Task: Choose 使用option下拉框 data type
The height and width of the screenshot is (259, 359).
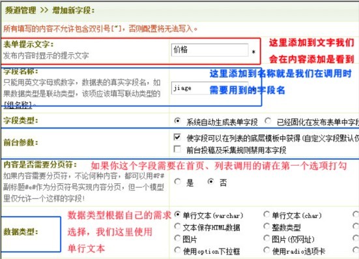Action: (177, 250)
